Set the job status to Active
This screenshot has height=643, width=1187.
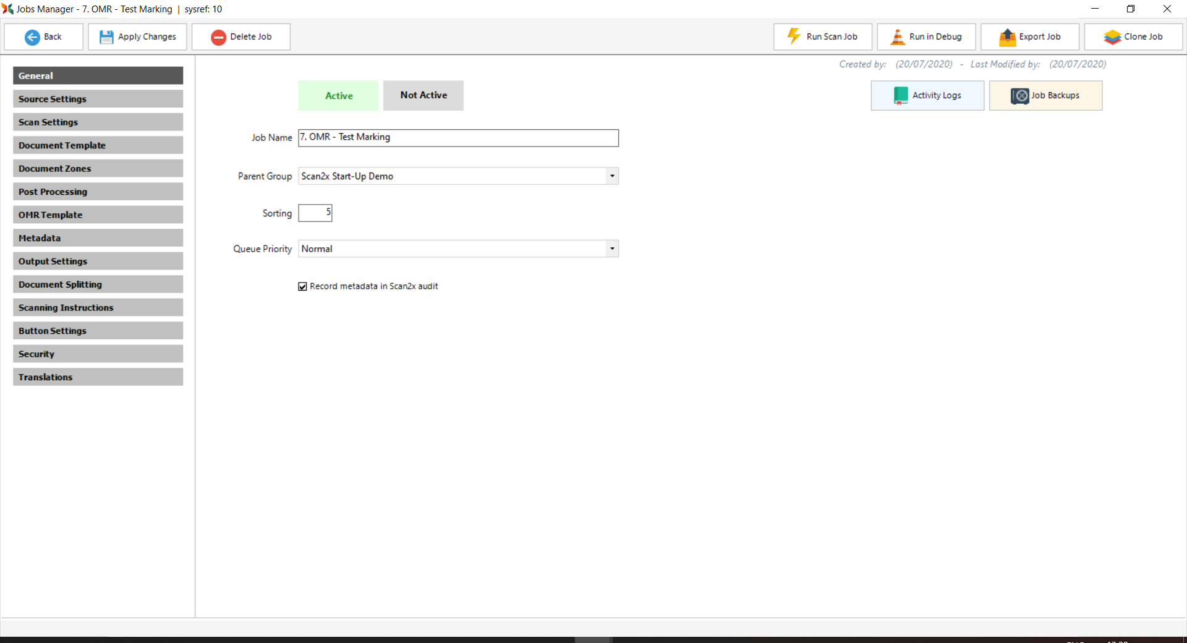pos(338,96)
